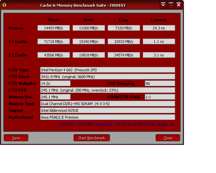Click the Memory Write value 11000 MB/s
Image resolution: width=216 pixels, height=173 pixels.
point(89,28)
